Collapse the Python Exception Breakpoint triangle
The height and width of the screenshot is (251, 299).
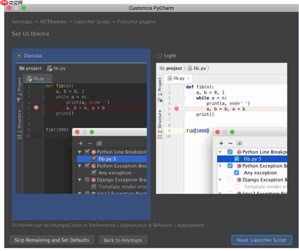point(80,166)
